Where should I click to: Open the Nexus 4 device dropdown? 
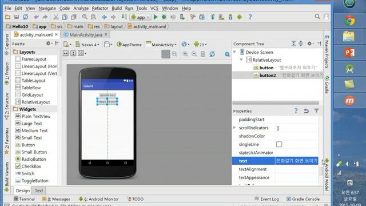click(87, 45)
